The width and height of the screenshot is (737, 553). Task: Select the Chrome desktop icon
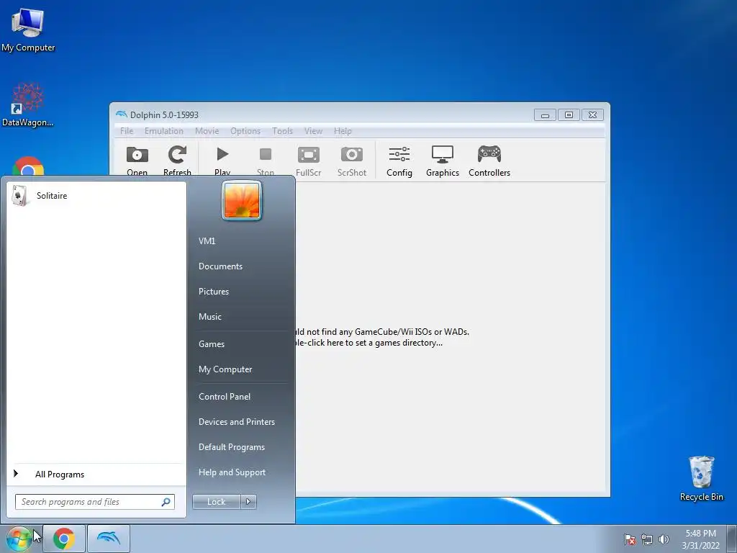(x=28, y=166)
